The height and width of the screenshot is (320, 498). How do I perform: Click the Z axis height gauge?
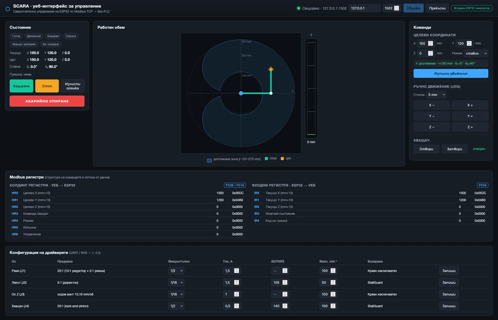pyautogui.click(x=311, y=89)
